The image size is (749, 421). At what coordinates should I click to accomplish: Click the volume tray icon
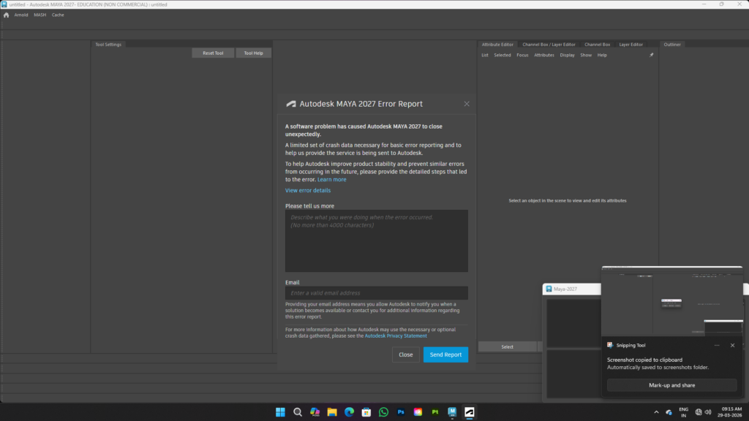(x=708, y=412)
